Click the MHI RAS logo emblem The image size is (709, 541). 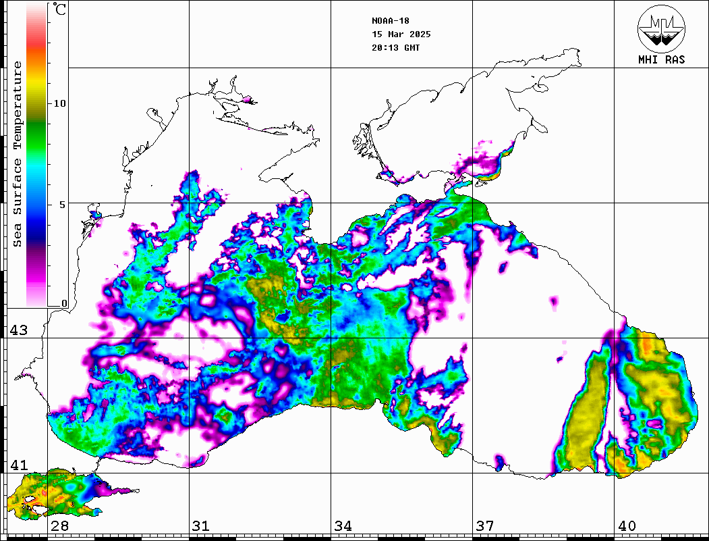pyautogui.click(x=662, y=29)
